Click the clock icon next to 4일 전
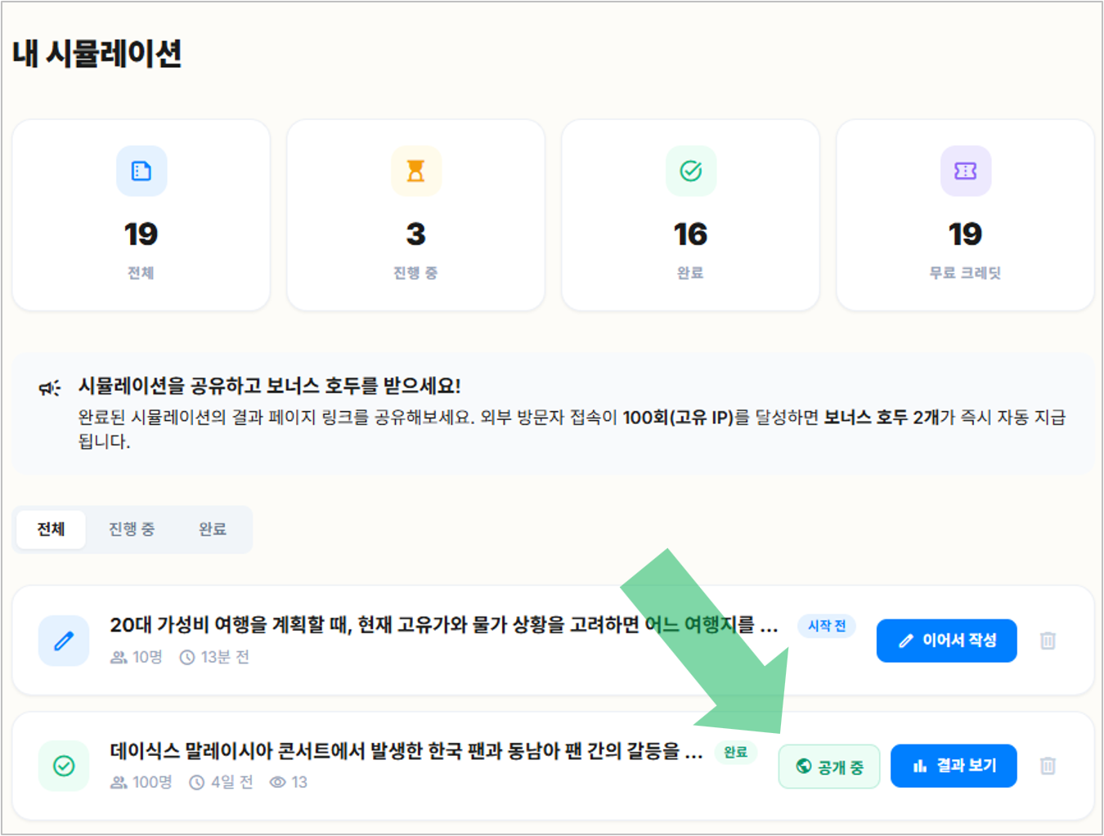The image size is (1104, 836). (197, 782)
